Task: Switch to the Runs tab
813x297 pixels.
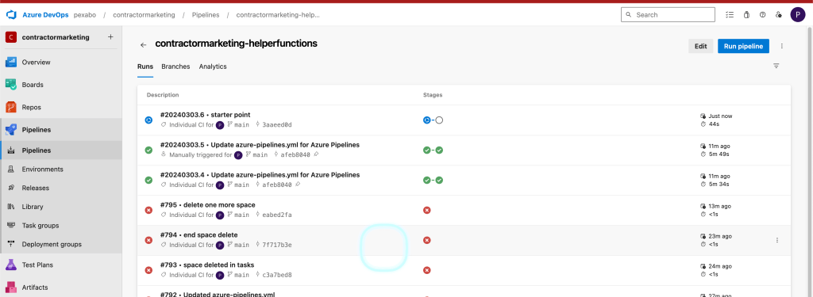Action: click(145, 67)
